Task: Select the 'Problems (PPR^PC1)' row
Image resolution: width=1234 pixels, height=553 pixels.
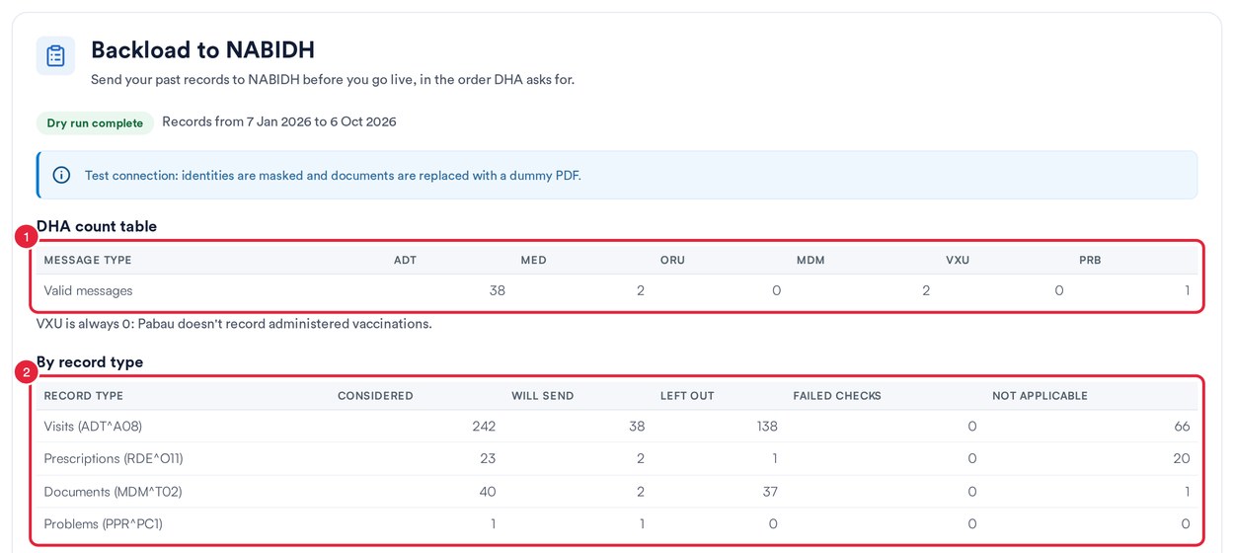Action: point(617,524)
